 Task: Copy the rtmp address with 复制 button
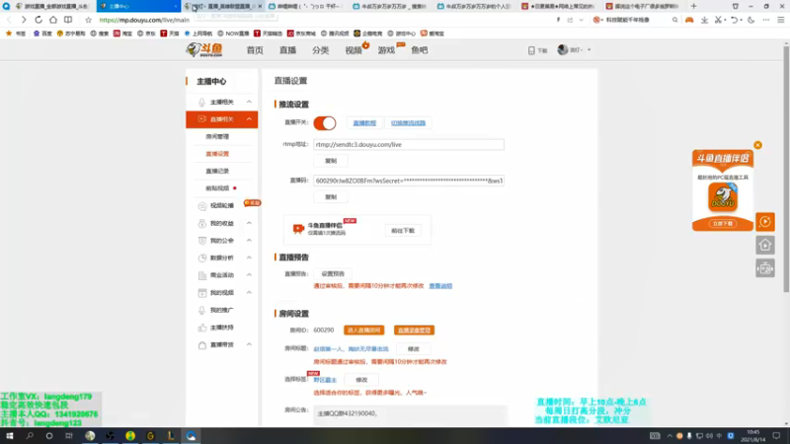click(x=331, y=161)
